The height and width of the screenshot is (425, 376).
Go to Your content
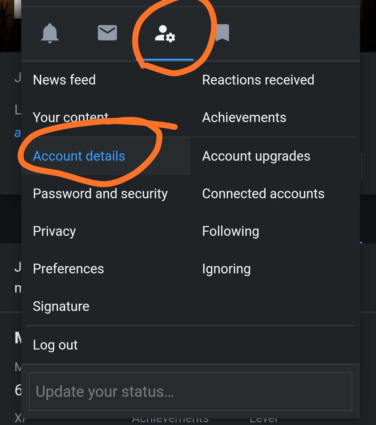point(71,118)
